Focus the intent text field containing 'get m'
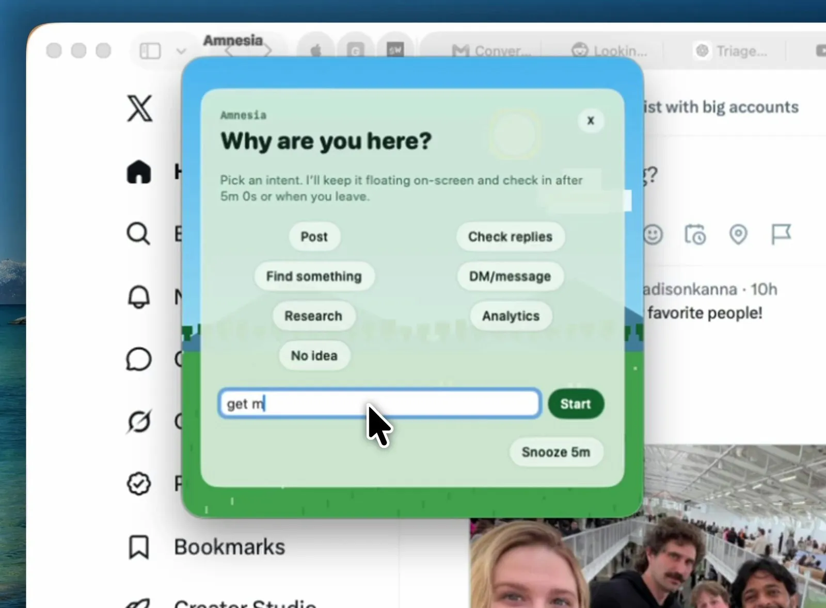Image resolution: width=826 pixels, height=608 pixels. pos(380,403)
